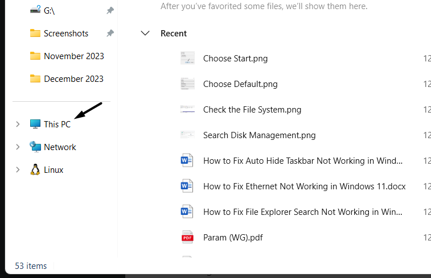
Task: Click Choose Default.png thumbnail
Action: coord(187,84)
